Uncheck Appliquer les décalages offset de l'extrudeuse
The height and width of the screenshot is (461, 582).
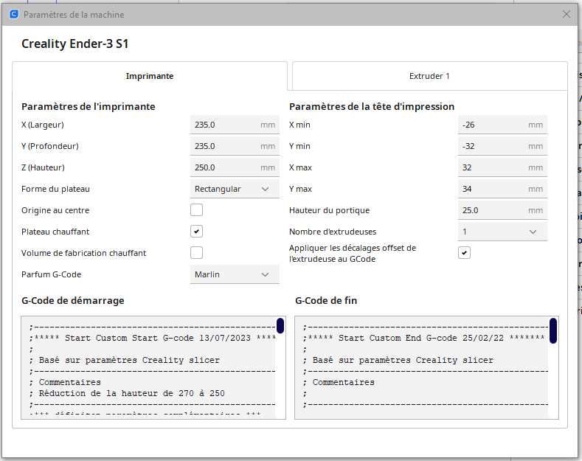pos(464,253)
